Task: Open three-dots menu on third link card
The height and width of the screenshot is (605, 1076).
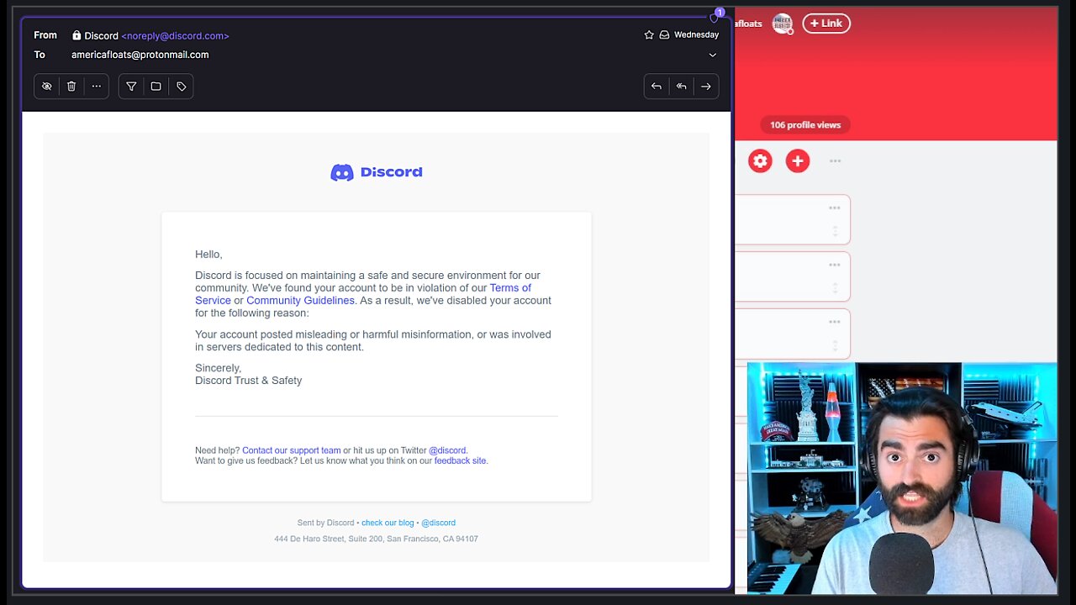Action: [x=835, y=323]
